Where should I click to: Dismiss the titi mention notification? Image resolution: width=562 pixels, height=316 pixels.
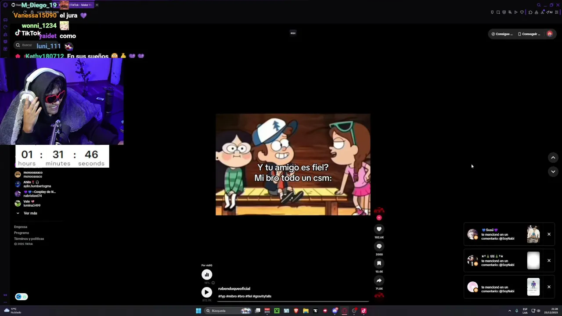click(549, 261)
